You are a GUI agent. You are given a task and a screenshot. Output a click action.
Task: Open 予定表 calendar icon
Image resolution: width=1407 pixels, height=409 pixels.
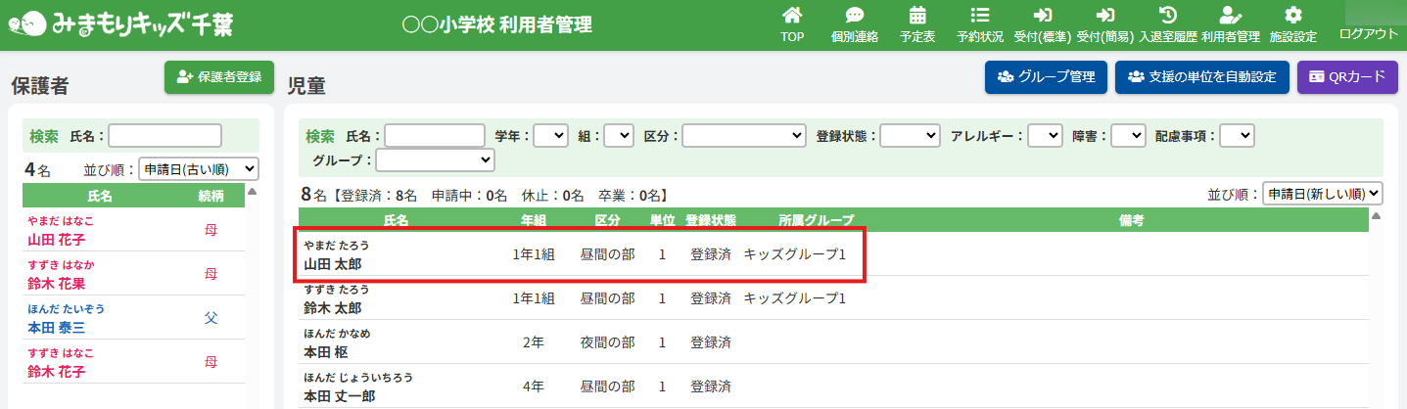tap(917, 16)
